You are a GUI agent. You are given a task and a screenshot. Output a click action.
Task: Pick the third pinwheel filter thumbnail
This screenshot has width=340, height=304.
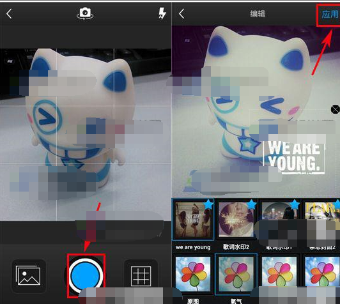279,274
